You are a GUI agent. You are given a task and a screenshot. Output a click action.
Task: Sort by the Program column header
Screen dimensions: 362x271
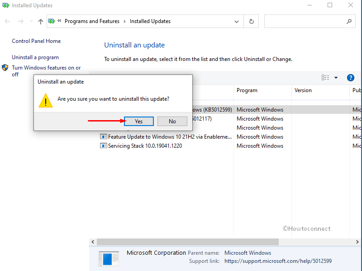coord(262,90)
